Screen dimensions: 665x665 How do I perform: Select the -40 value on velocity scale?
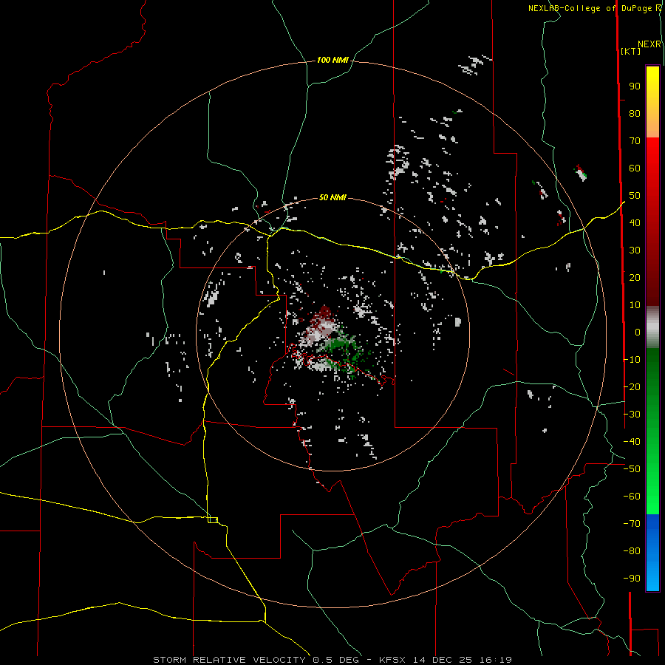pyautogui.click(x=632, y=442)
